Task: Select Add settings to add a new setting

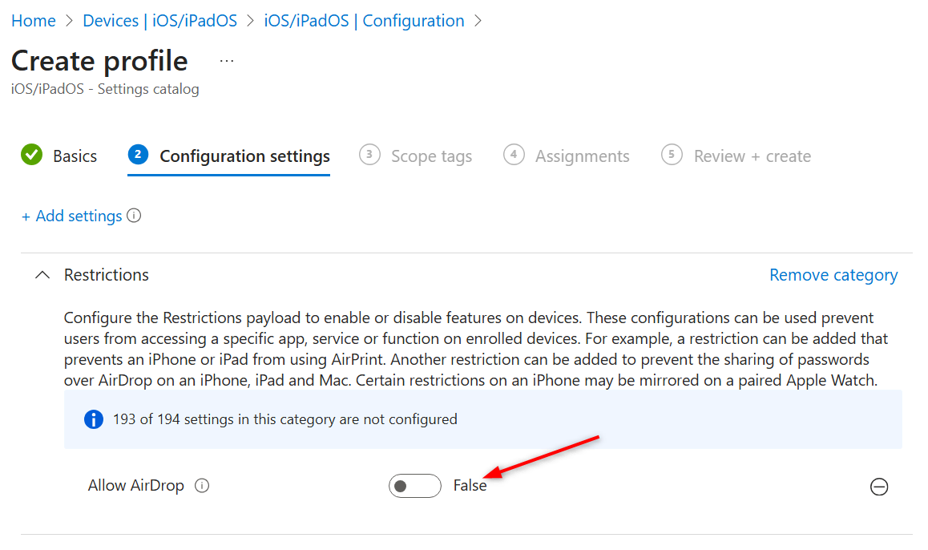Action: pyautogui.click(x=71, y=216)
